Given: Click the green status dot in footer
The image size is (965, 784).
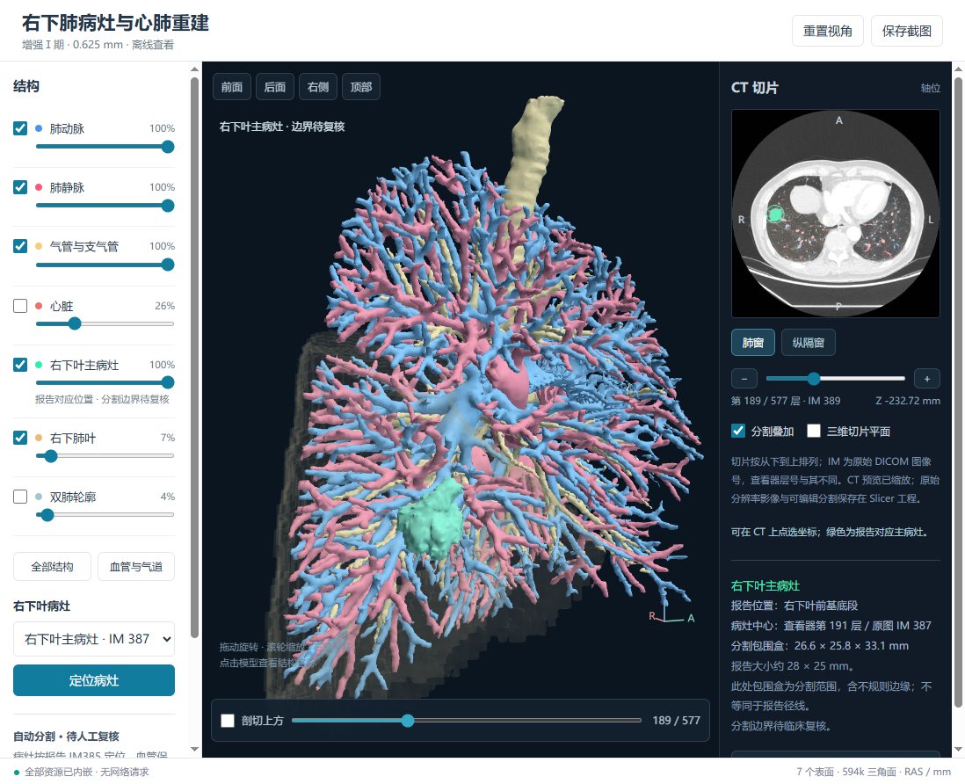Looking at the screenshot, I should [x=17, y=773].
